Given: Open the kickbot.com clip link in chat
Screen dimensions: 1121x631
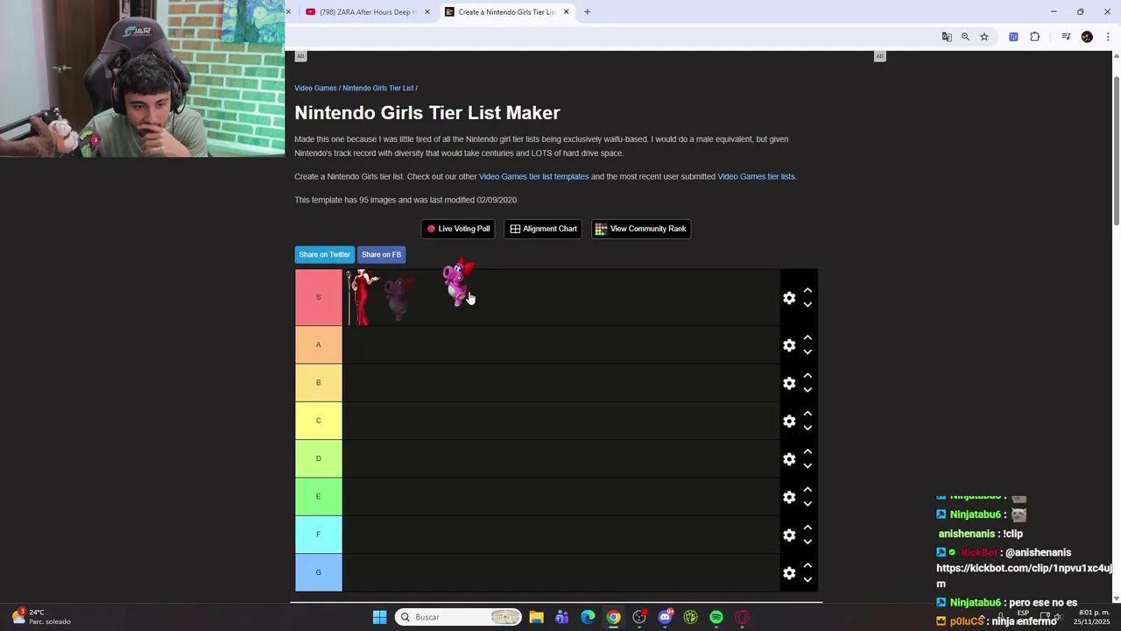Looking at the screenshot, I should (1024, 576).
